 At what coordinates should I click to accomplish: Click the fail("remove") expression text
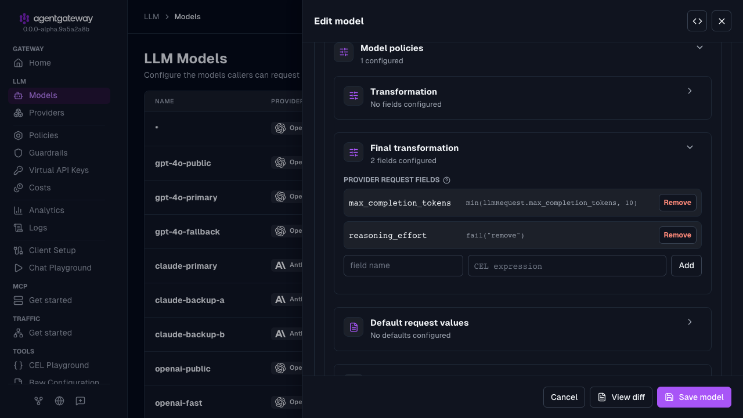pyautogui.click(x=495, y=235)
